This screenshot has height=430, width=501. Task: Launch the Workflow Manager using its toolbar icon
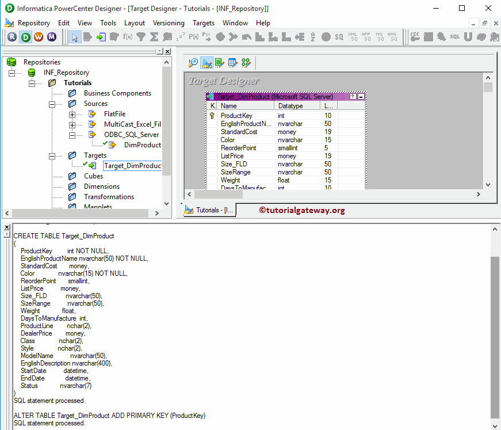point(38,36)
